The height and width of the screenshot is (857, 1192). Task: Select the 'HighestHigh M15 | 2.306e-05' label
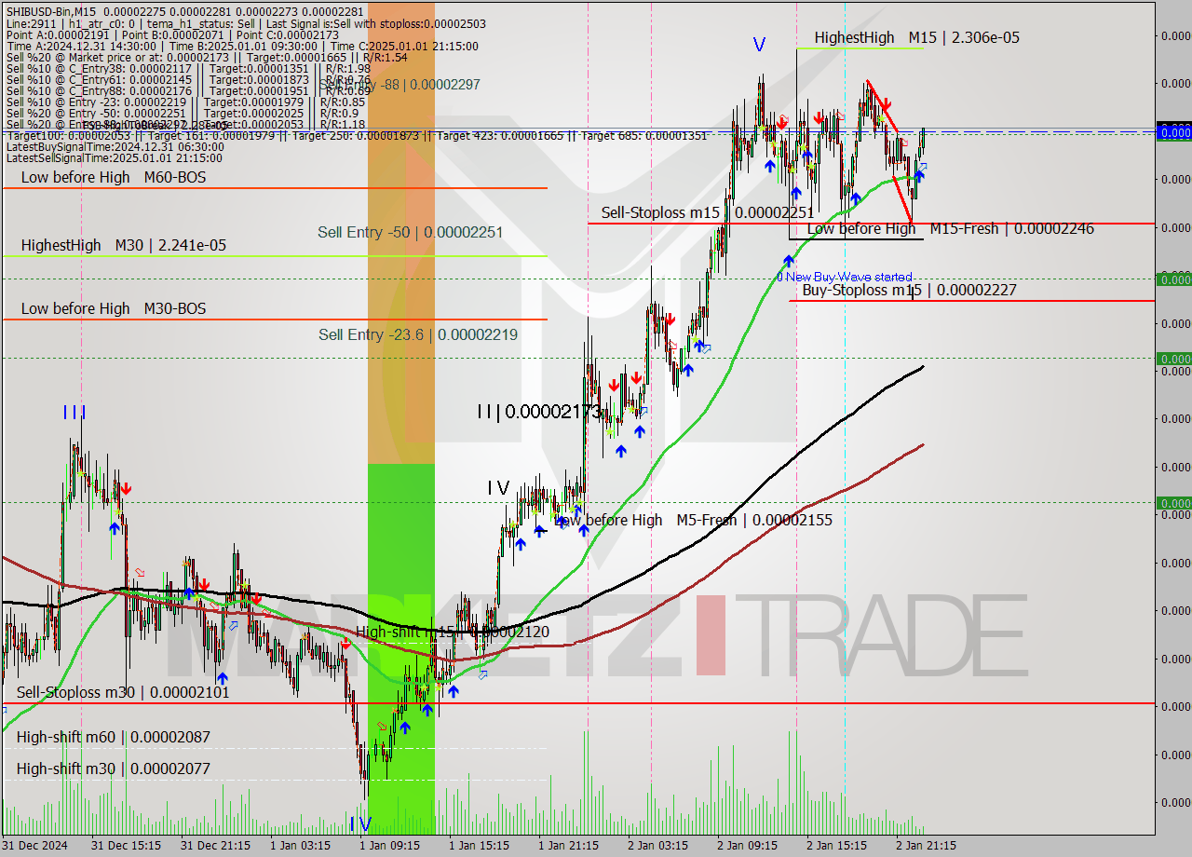pos(916,37)
